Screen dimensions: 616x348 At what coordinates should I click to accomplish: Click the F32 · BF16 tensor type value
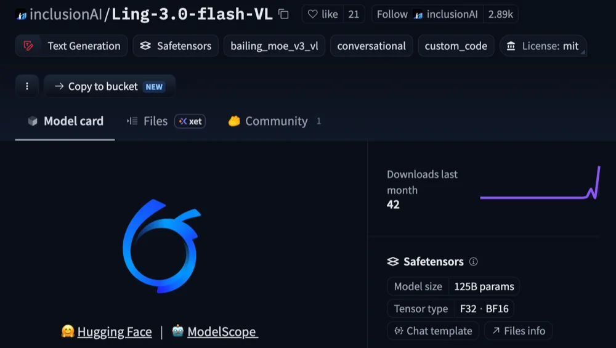484,309
